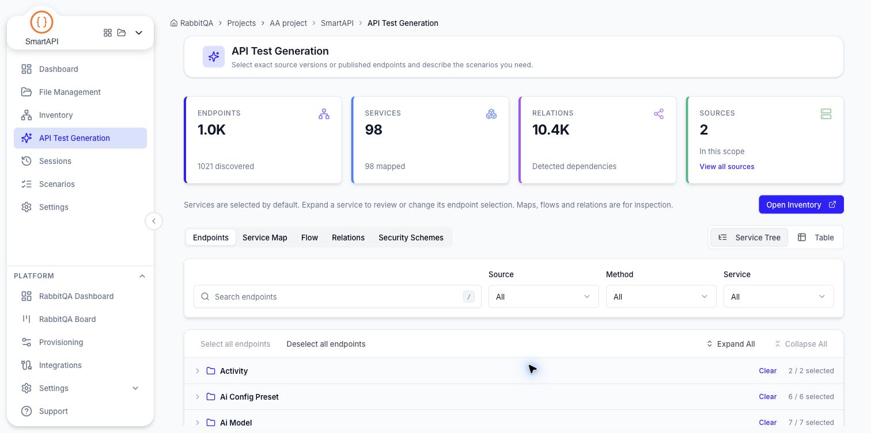The image size is (871, 433).
Task: Click the sparkle icon in page header
Action: click(214, 56)
